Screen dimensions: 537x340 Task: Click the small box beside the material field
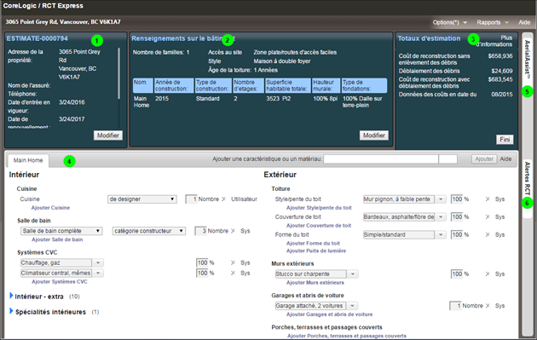coord(448,158)
